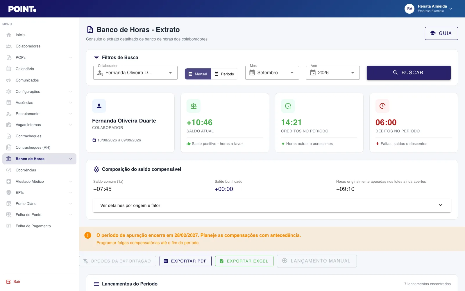This screenshot has width=465, height=291.
Task: Expand the Ponto Diário chevron
Action: [71, 204]
